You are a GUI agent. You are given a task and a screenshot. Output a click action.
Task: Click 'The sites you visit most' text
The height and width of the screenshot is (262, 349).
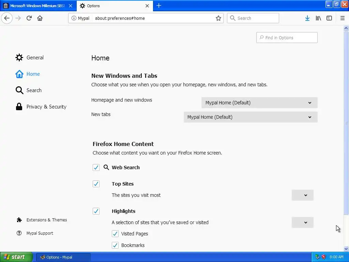tap(136, 195)
